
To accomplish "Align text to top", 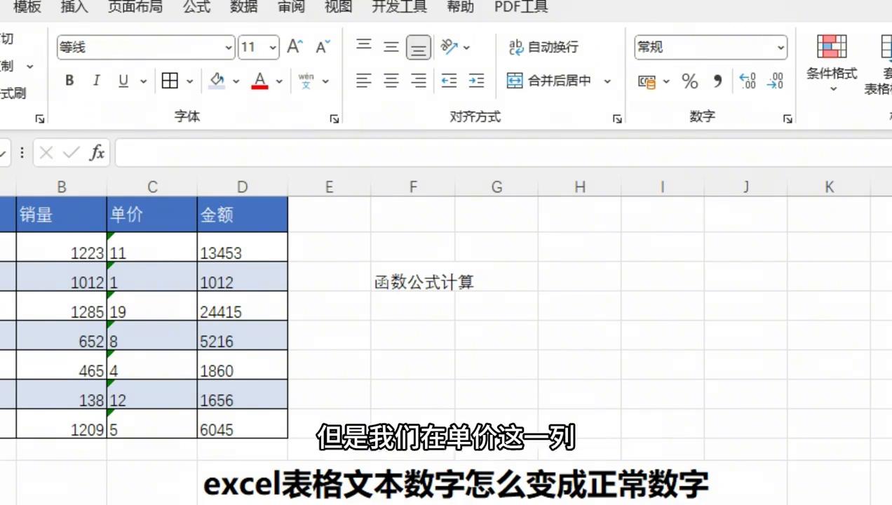I will point(363,47).
